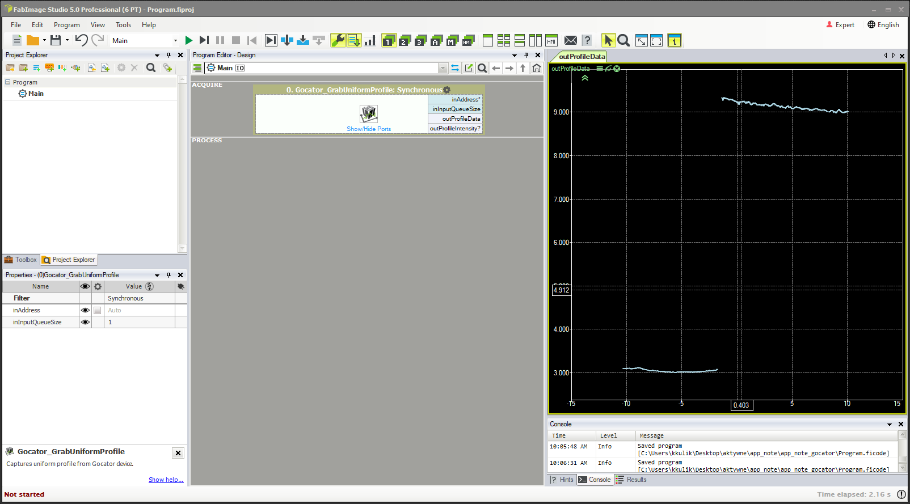The image size is (910, 504).
Task: Switch to layout preset 3
Action: tap(420, 40)
